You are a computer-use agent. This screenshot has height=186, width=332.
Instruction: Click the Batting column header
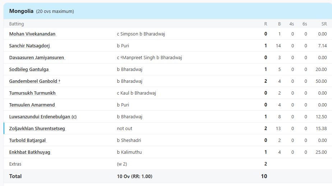pos(17,24)
